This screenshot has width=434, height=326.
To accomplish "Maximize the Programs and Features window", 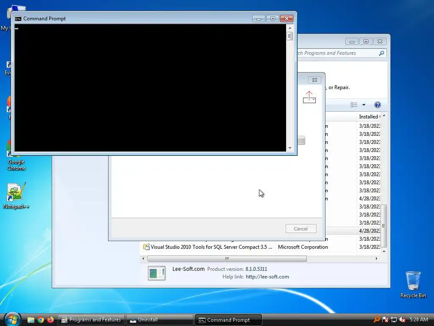I will pyautogui.click(x=366, y=42).
